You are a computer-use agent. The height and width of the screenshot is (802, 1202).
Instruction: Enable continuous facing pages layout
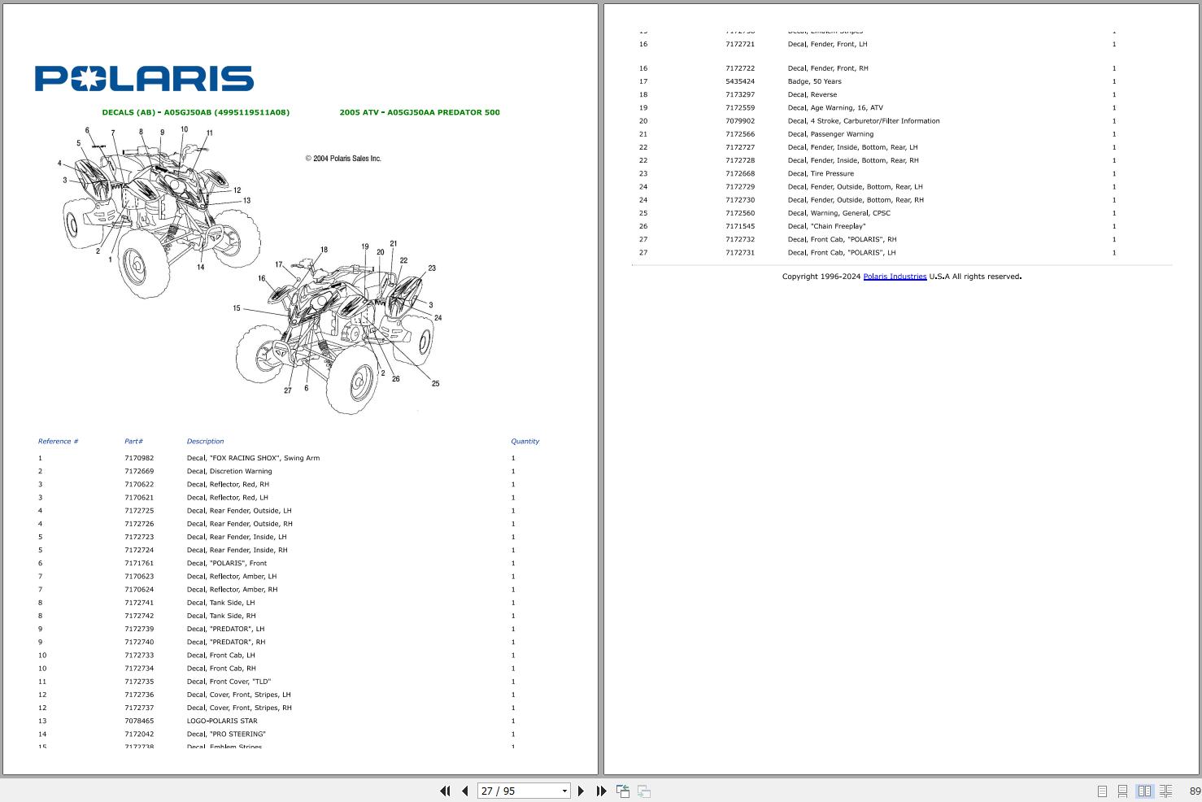click(1166, 791)
